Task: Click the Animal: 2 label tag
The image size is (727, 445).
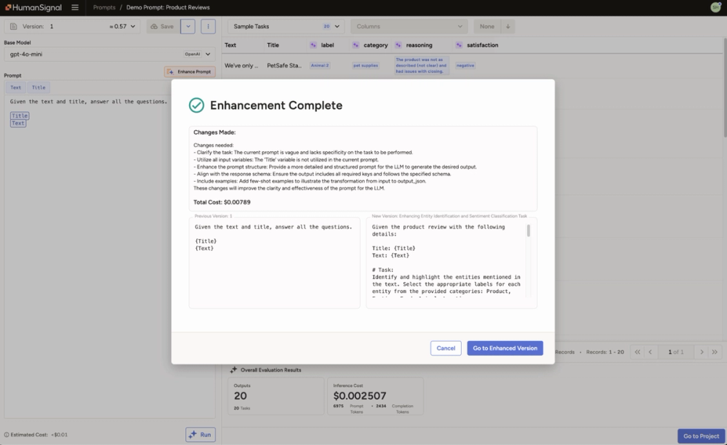Action: coord(320,65)
